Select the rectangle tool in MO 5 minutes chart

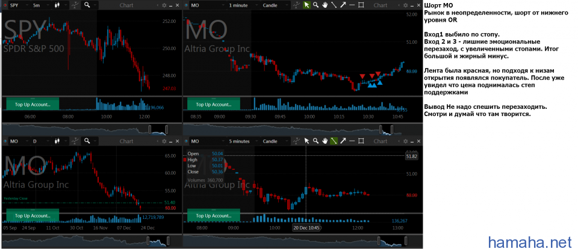[x=361, y=141]
